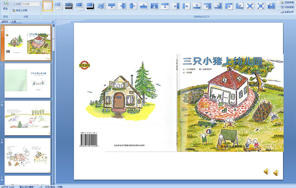Click the spell check status icon
Image resolution: width=296 pixels, height=188 pixels.
coord(41,187)
